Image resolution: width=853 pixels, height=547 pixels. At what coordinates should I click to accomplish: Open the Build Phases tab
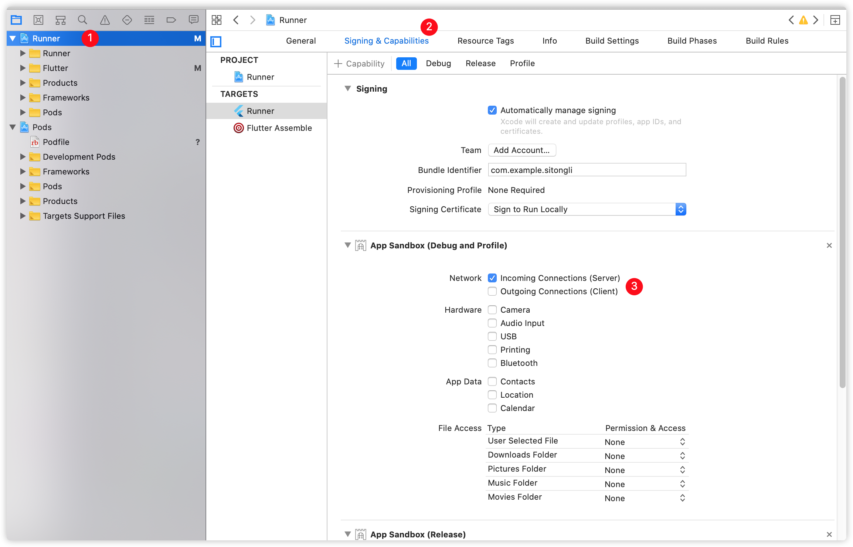pyautogui.click(x=692, y=41)
